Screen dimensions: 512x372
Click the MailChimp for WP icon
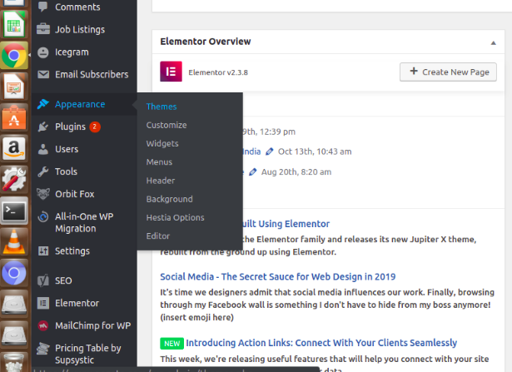click(x=42, y=325)
